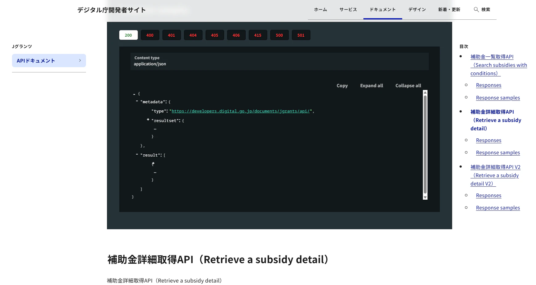Open 新着・更新 in the top navigation
536x285 pixels.
coord(449,10)
